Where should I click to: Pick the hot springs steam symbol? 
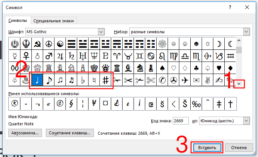tap(26, 80)
